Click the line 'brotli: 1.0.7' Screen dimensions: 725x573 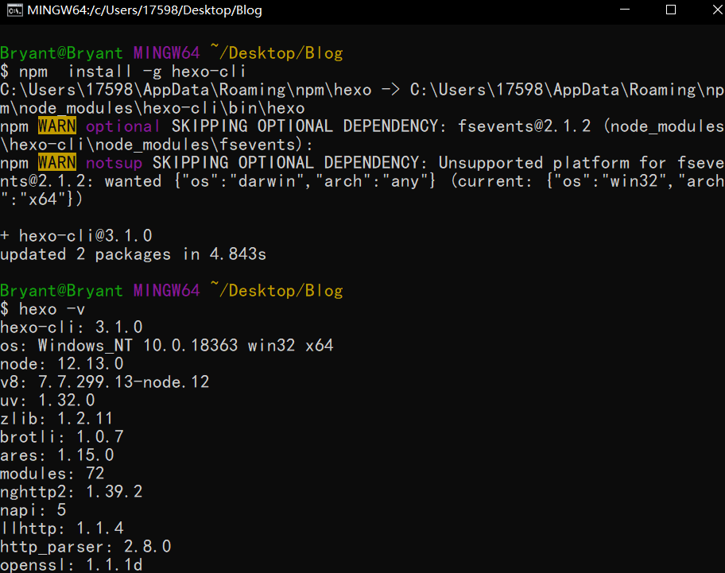pos(62,436)
